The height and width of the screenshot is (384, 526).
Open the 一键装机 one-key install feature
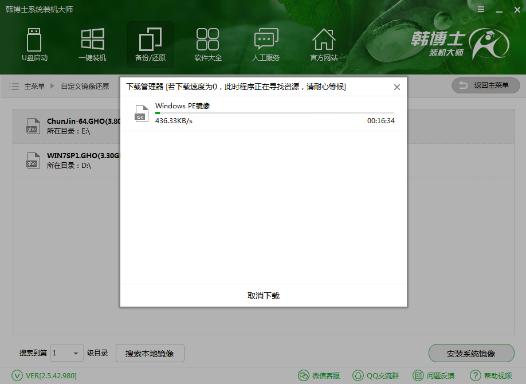[x=93, y=45]
